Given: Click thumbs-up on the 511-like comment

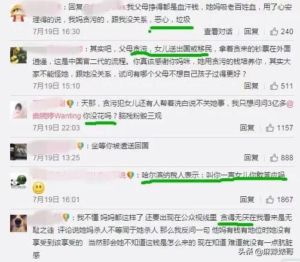Looking at the screenshot, I should 274,86.
